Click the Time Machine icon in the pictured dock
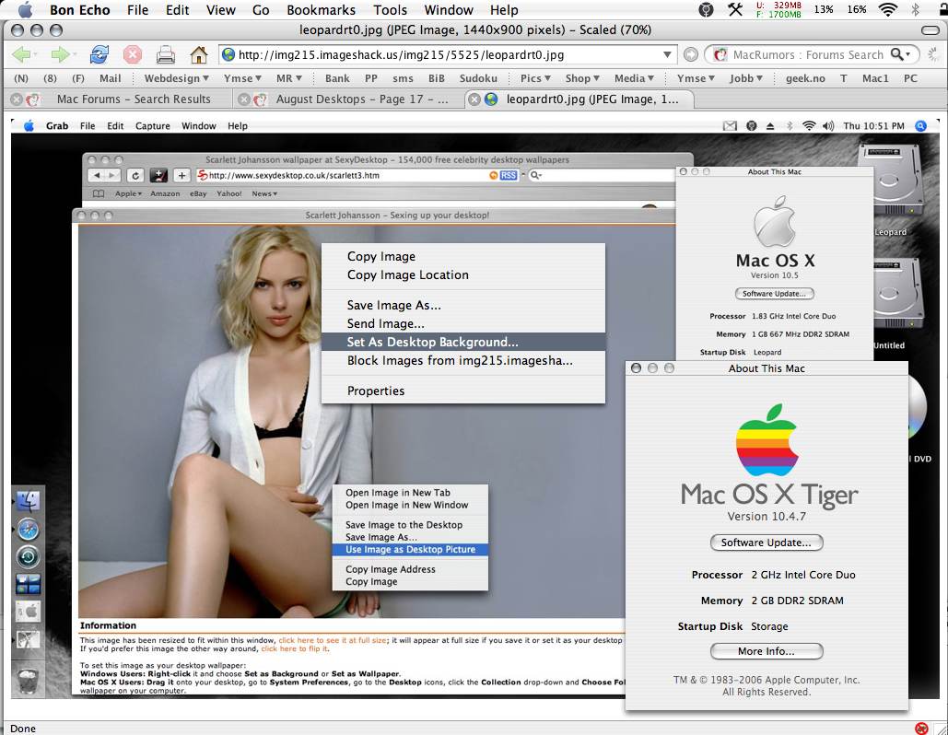This screenshot has width=948, height=735. (x=28, y=556)
